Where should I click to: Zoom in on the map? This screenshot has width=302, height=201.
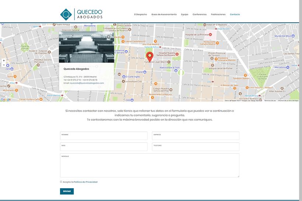point(4,60)
